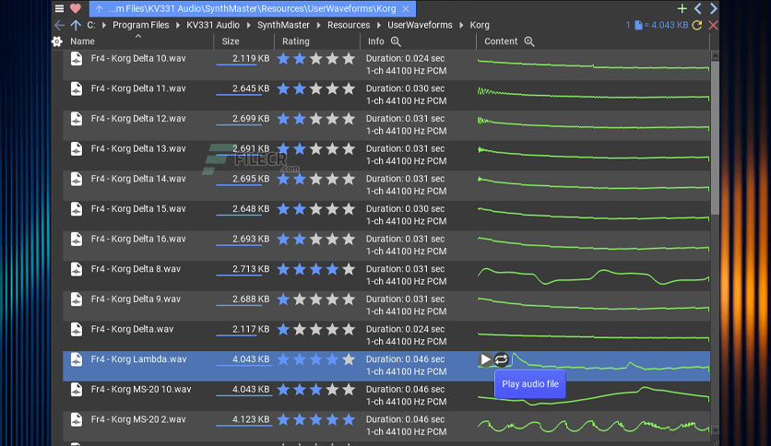Viewport: 771px width, 446px height.
Task: Set Korg Delta.wav rating to four stars
Action: click(332, 329)
